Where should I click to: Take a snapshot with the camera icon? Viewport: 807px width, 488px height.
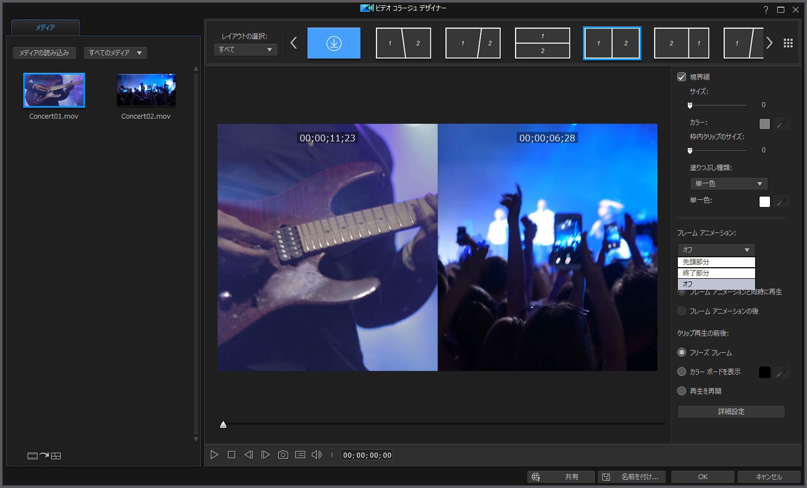283,455
